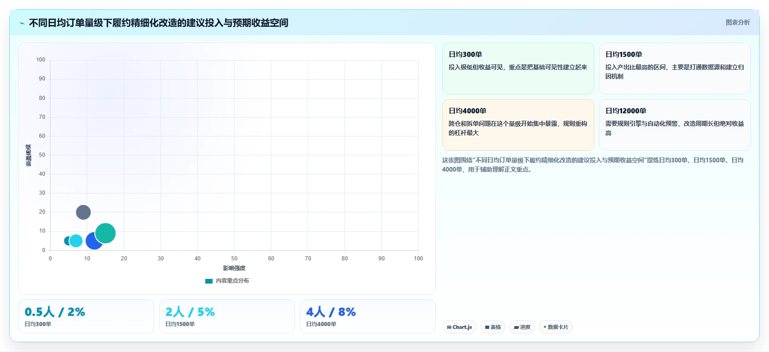
Task: Click the 内容重点分布 legend text
Action: [x=232, y=281]
